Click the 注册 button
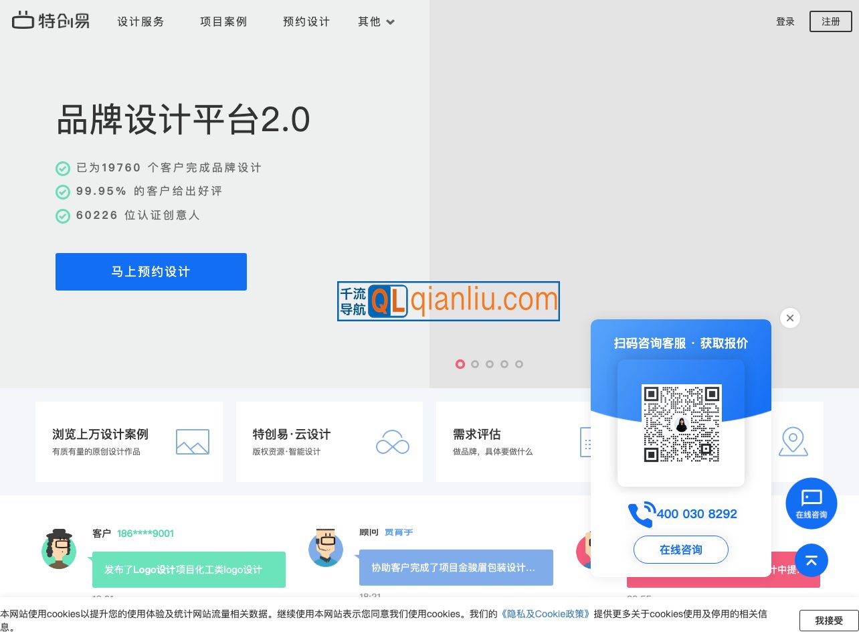 pyautogui.click(x=830, y=21)
